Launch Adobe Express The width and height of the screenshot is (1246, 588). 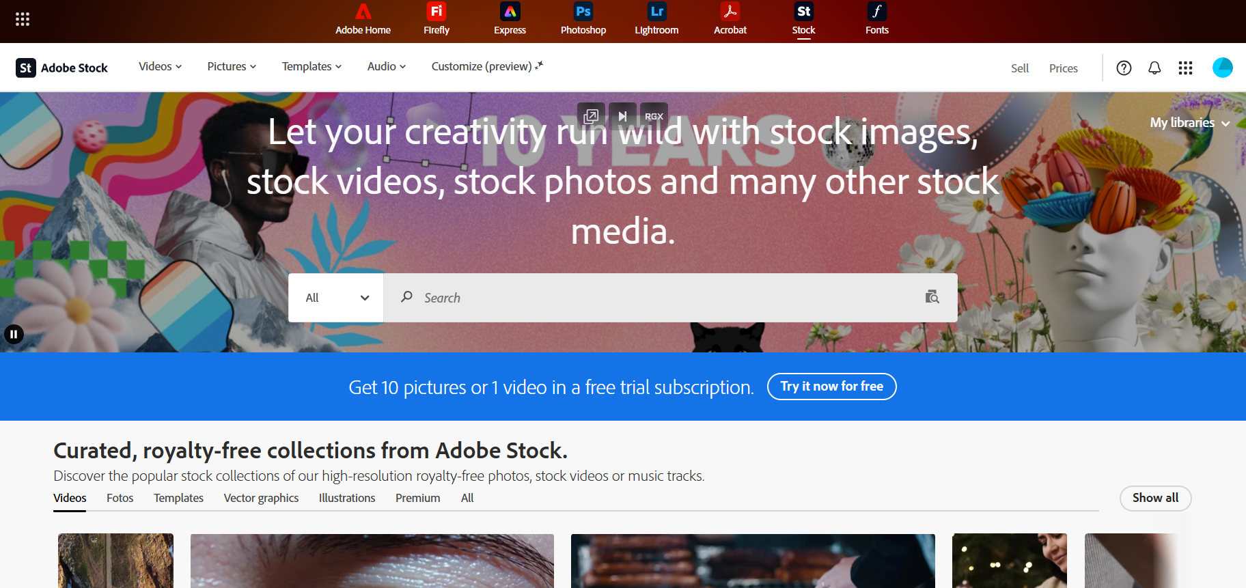[x=510, y=20]
